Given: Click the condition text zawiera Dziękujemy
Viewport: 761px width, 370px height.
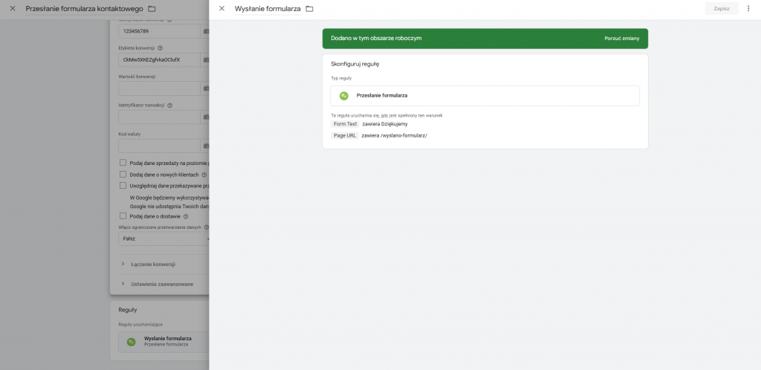Looking at the screenshot, I should [x=385, y=124].
